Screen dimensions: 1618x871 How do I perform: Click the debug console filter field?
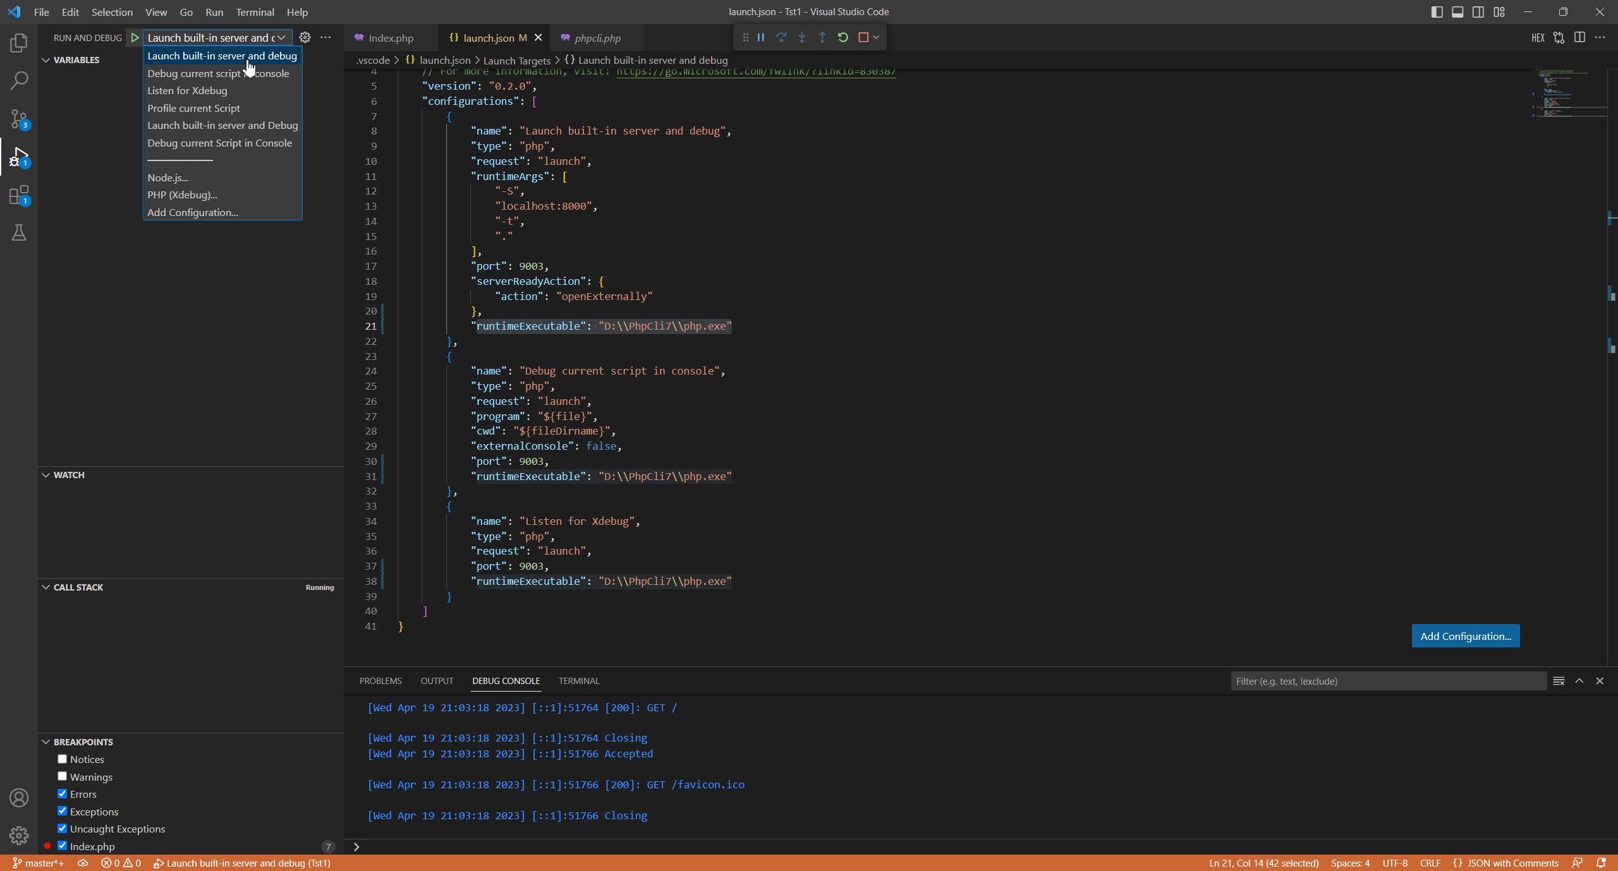1387,681
